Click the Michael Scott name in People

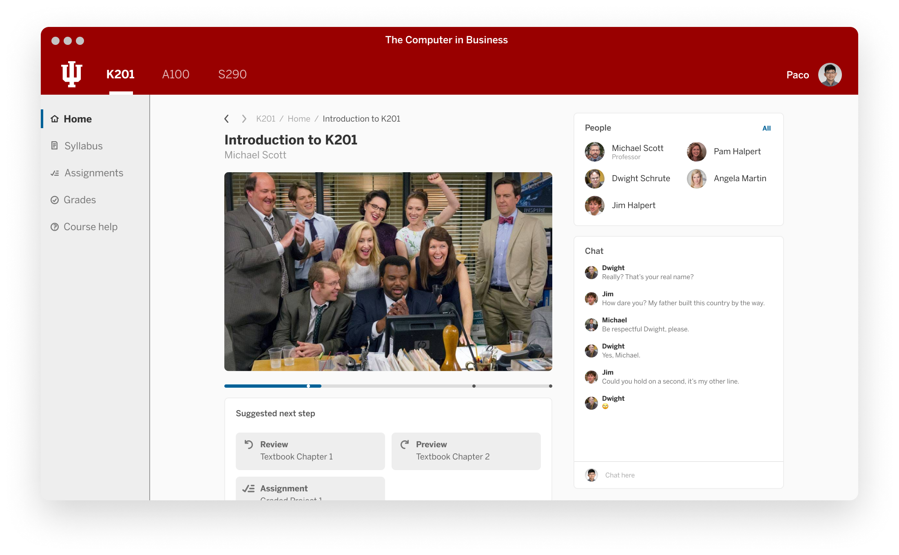[638, 148]
